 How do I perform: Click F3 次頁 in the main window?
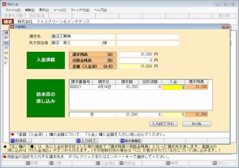[x=60, y=163]
